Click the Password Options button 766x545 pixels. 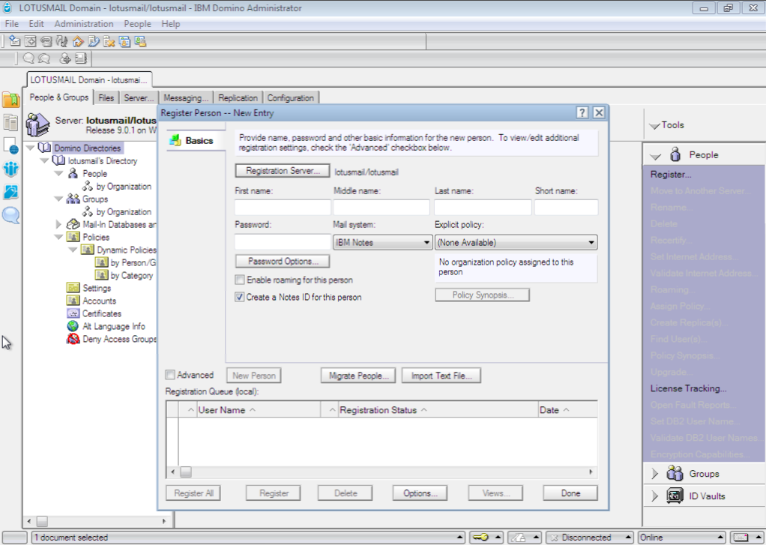(283, 261)
